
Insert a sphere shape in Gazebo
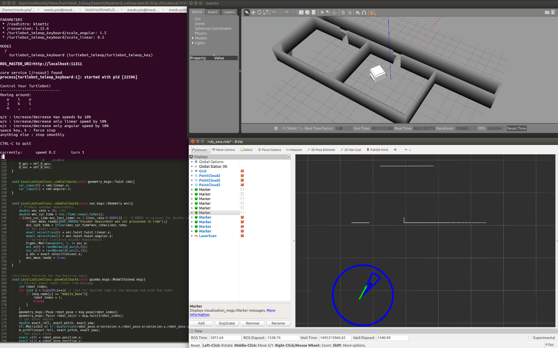click(307, 12)
